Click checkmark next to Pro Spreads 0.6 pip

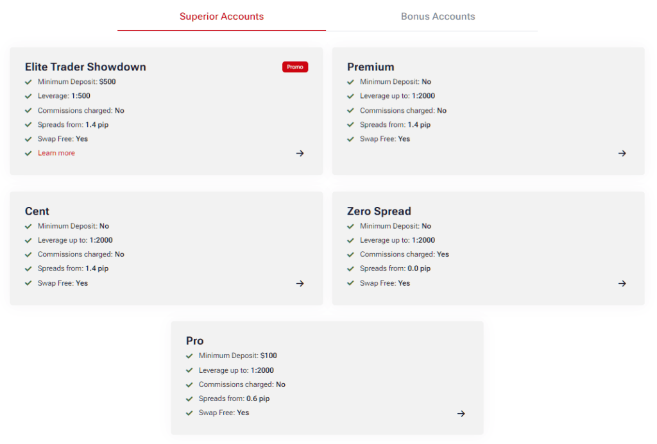coord(189,399)
